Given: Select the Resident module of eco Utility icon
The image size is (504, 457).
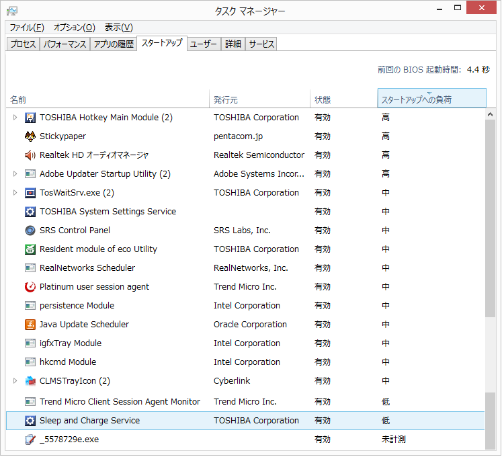Looking at the screenshot, I should point(30,249).
